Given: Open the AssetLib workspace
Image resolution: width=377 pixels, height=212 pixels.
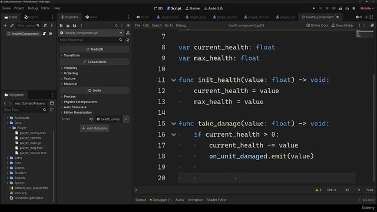Looking at the screenshot, I should pyautogui.click(x=213, y=8).
